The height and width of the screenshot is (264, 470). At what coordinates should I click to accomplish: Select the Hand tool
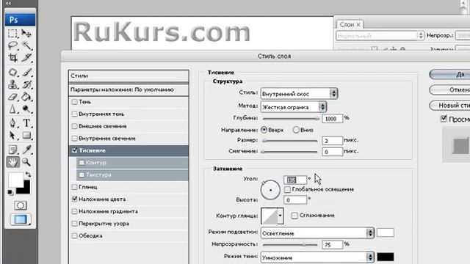point(12,162)
